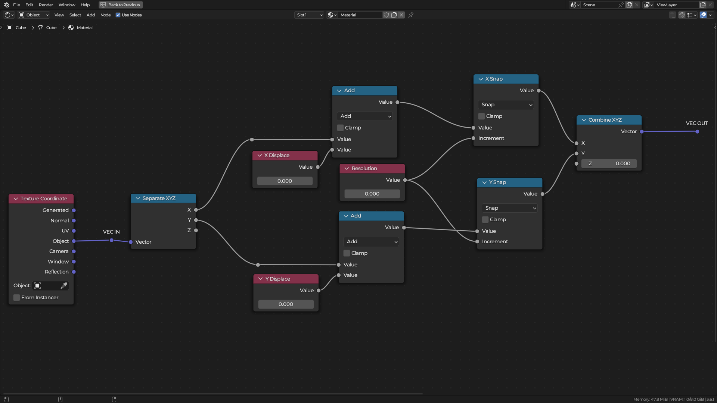Collapse the Texture Coordinate node
717x403 pixels.
coord(16,199)
